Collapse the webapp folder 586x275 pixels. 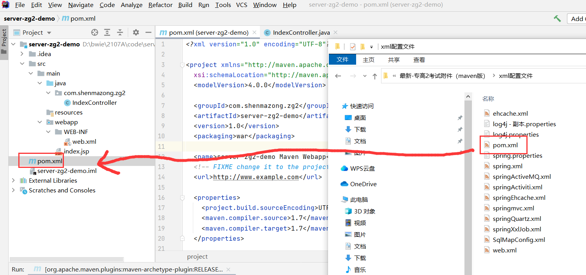[x=40, y=122]
